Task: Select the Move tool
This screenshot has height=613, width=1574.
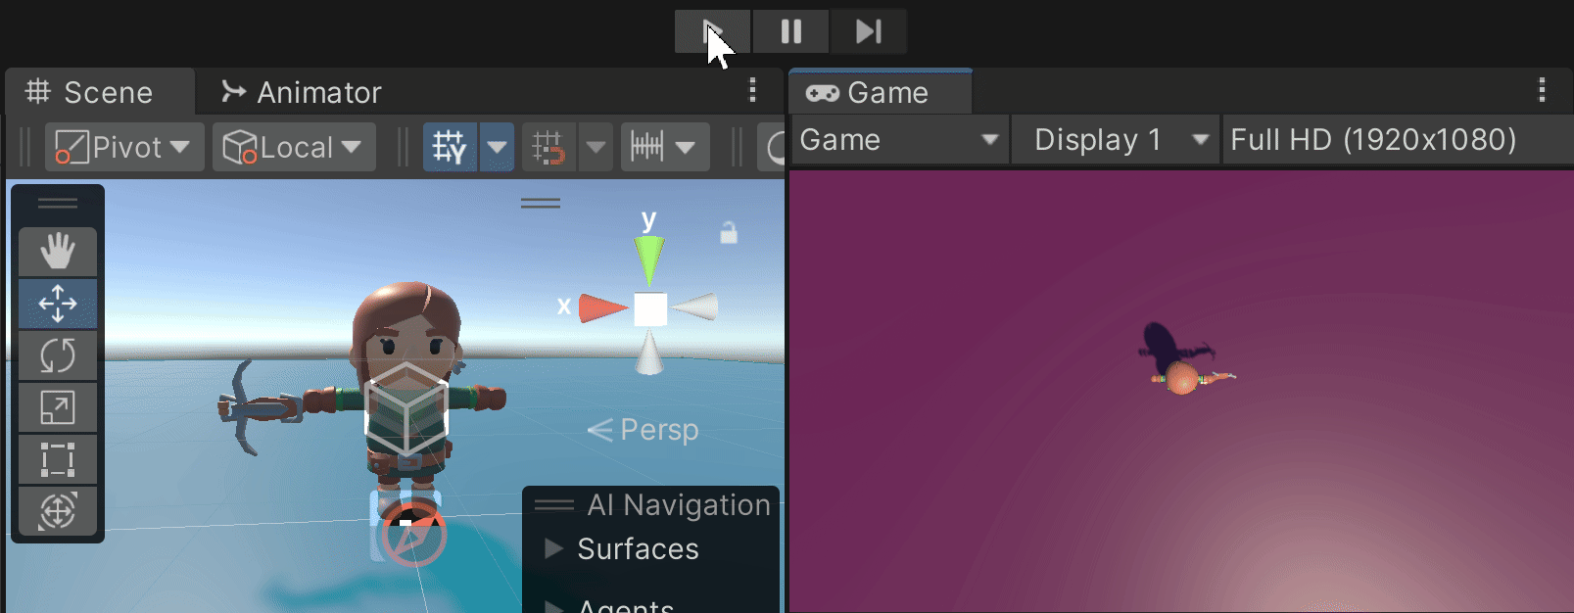Action: (58, 304)
